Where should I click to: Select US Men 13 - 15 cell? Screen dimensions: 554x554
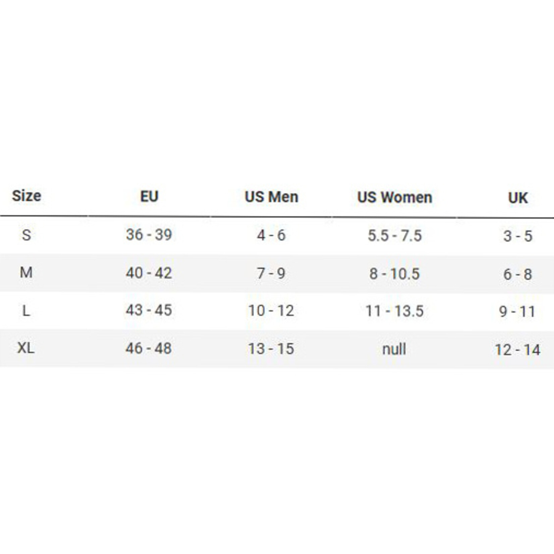click(271, 349)
